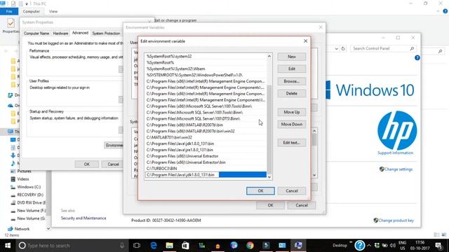The height and width of the screenshot is (252, 449).
Task: Launch Google Chrome from the taskbar
Action: point(250,246)
